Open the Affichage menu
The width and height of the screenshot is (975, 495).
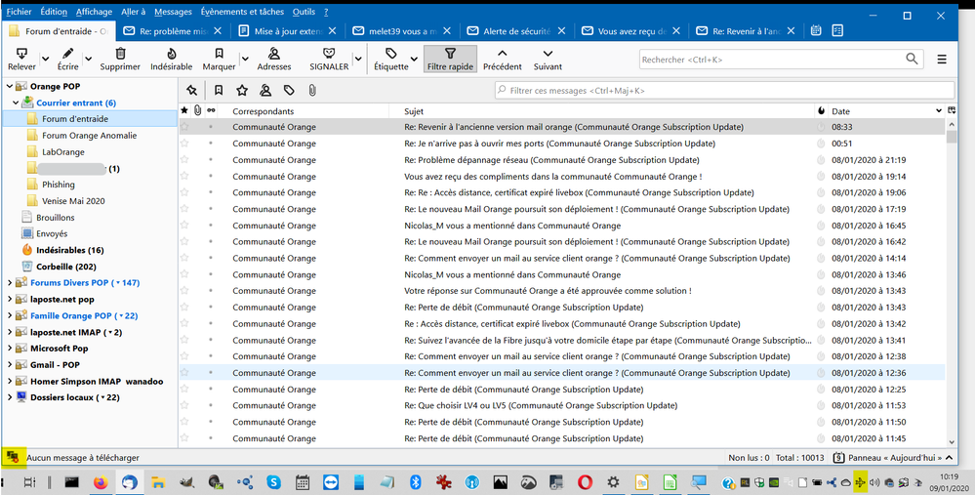(x=95, y=12)
